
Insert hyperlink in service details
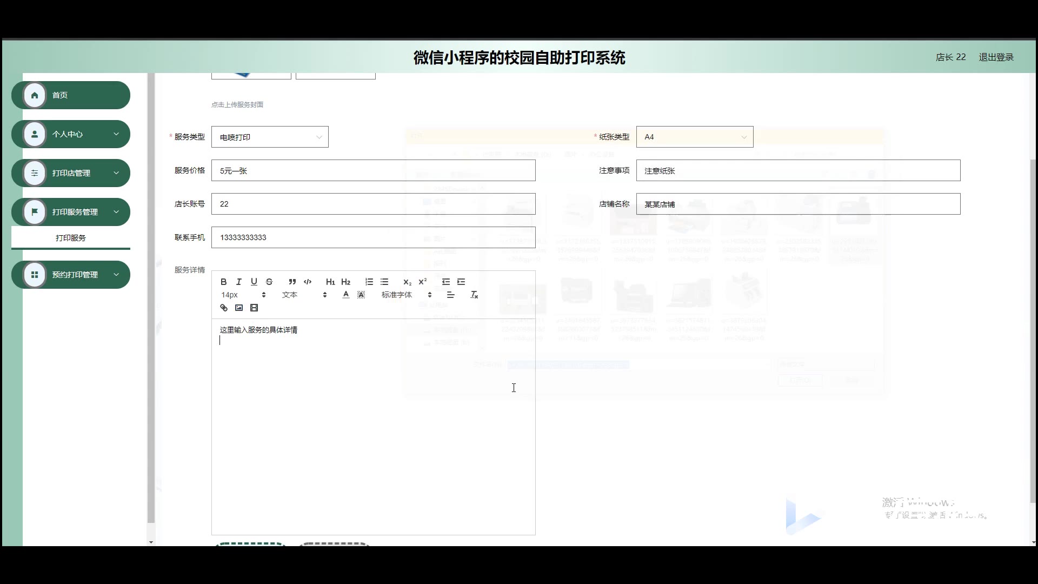223,308
